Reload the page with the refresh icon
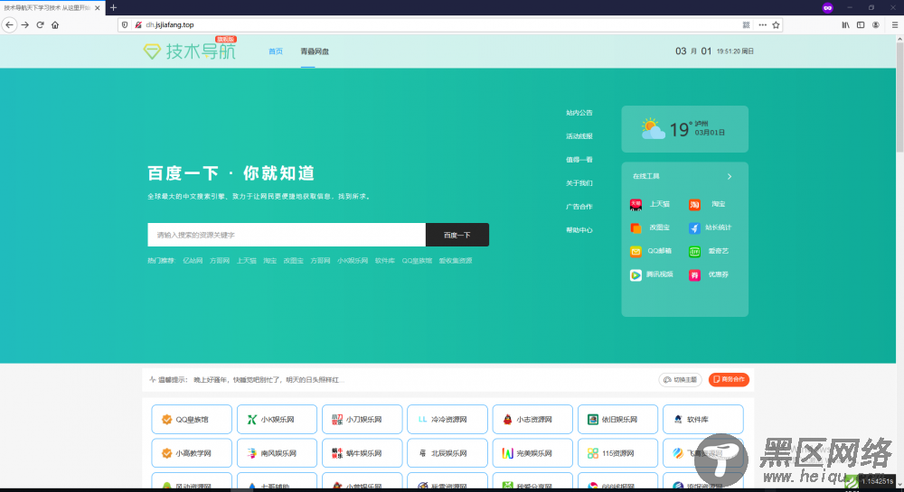 click(x=40, y=24)
